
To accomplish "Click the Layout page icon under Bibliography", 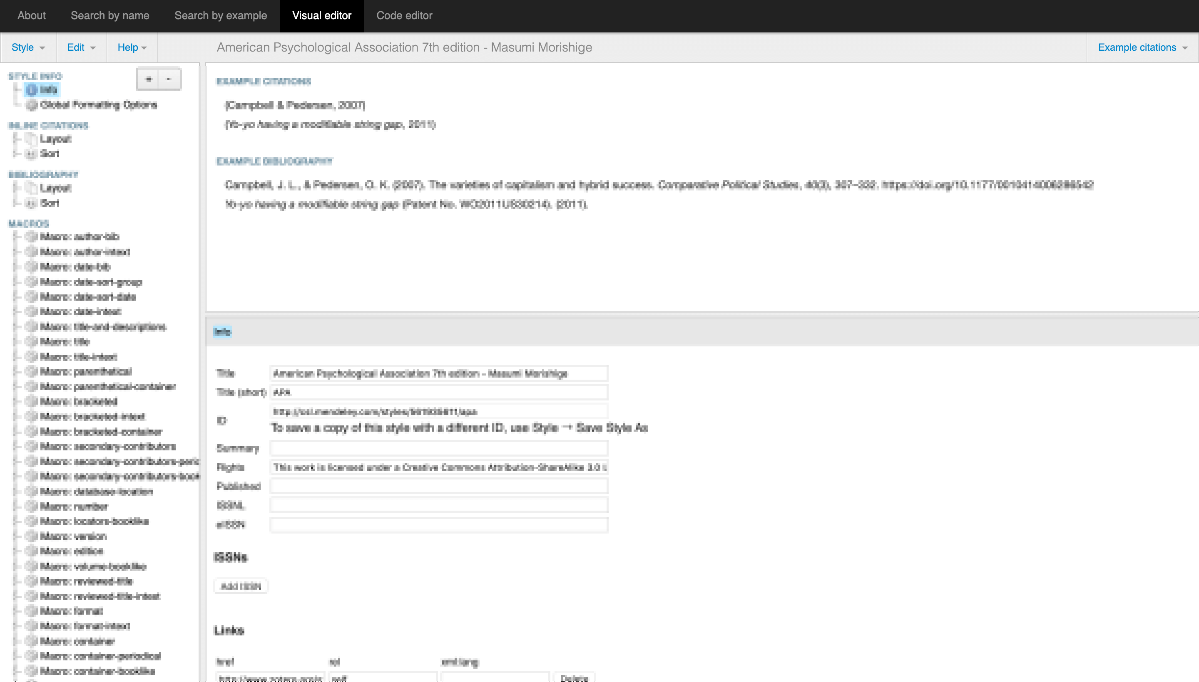I will tap(31, 188).
